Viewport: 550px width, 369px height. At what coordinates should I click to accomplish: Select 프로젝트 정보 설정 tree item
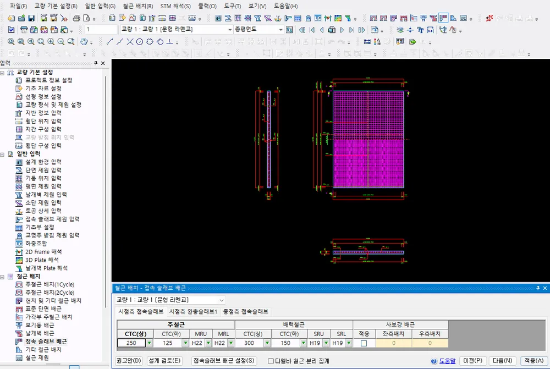click(49, 80)
